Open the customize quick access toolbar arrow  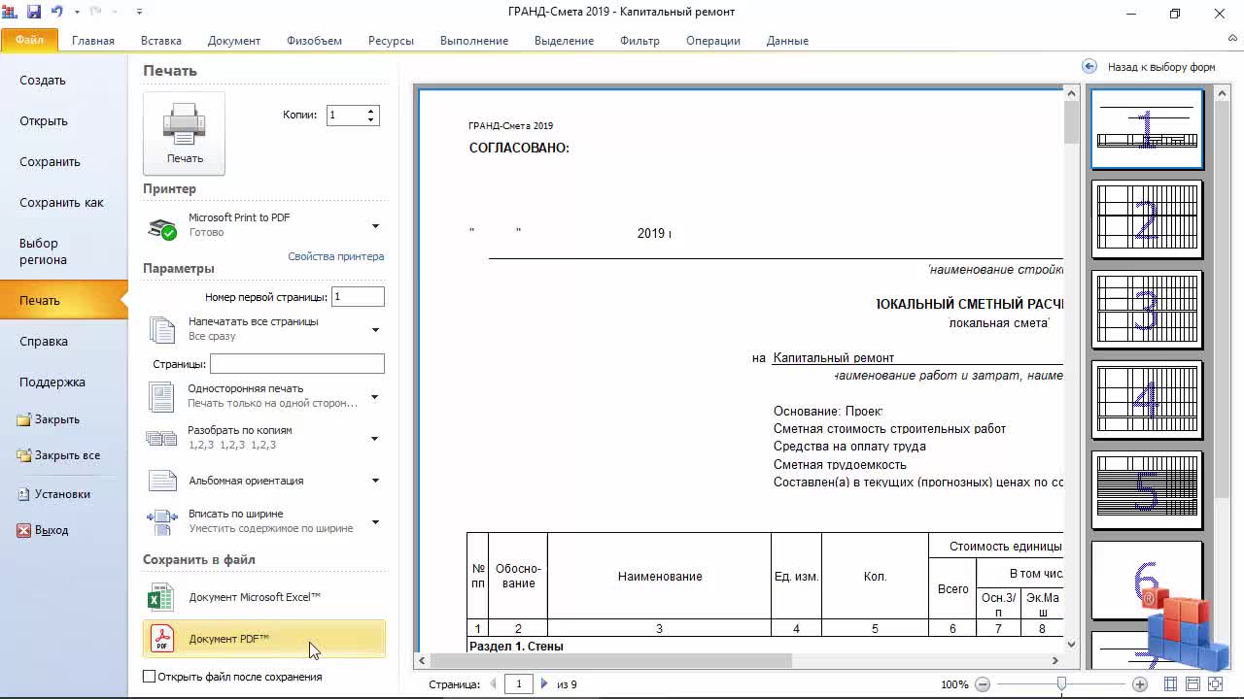pos(139,13)
